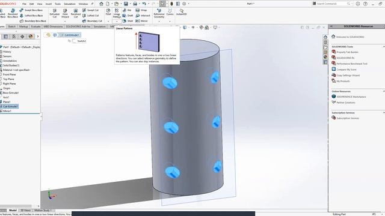The height and width of the screenshot is (216, 385).
Task: Select the Draft tool
Action: [128, 16]
